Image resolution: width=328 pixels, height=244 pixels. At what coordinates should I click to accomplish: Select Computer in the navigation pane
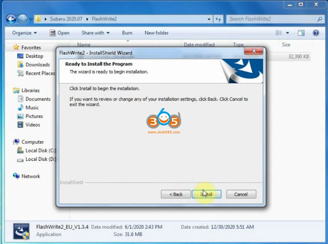(x=33, y=142)
